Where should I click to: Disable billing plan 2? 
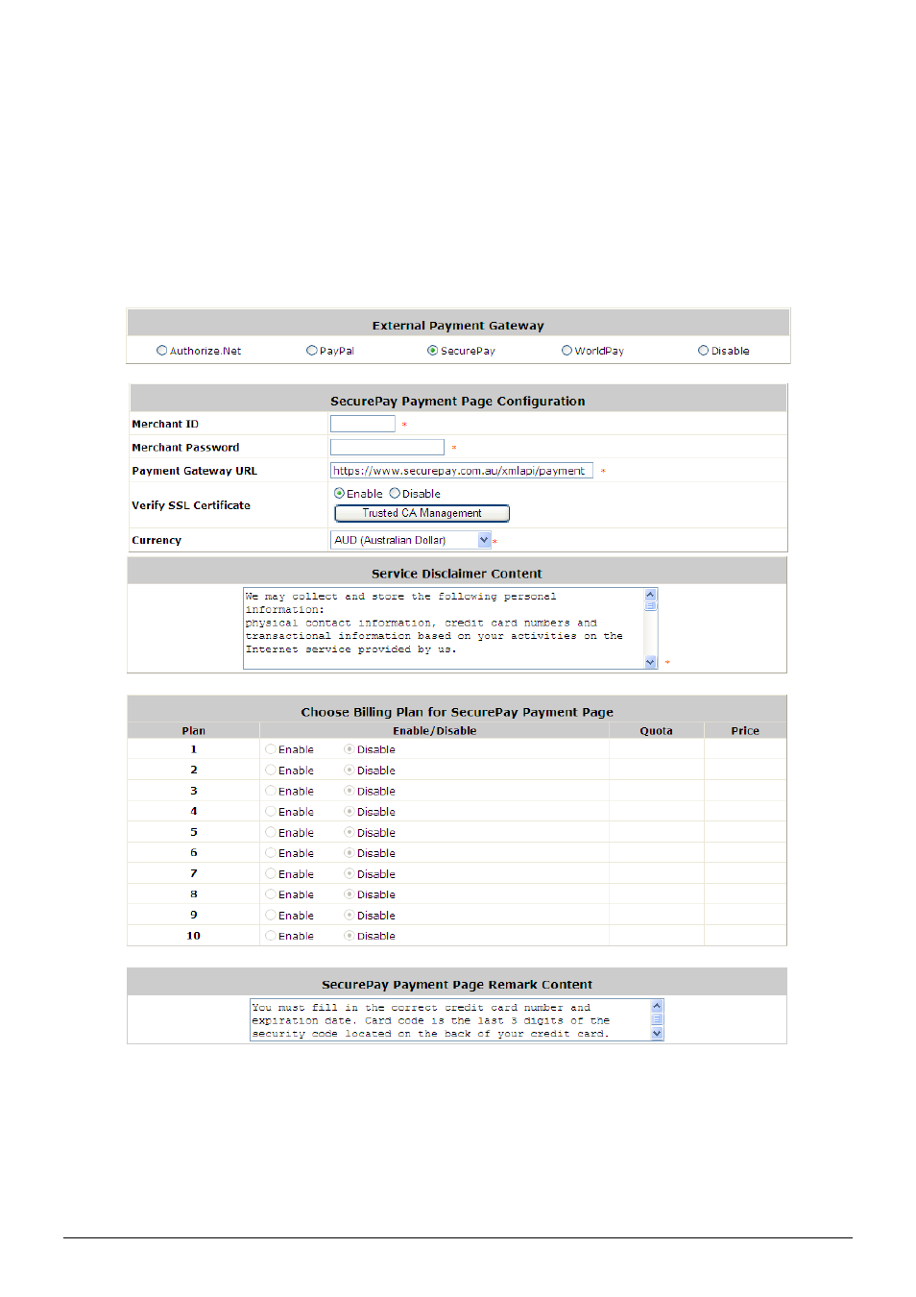point(350,771)
